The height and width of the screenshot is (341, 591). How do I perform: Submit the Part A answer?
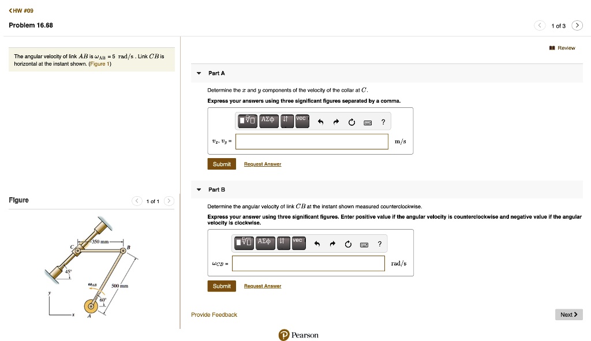[x=222, y=164]
